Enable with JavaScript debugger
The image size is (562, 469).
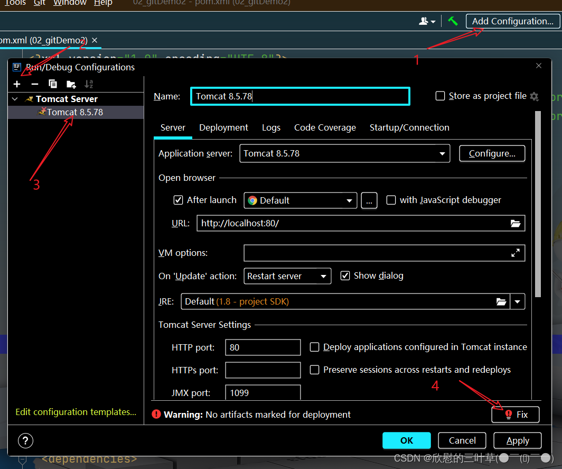[x=391, y=200]
